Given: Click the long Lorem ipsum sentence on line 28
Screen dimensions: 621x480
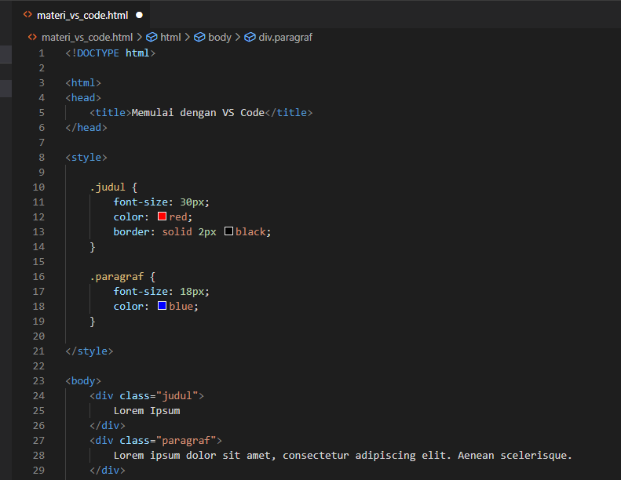Looking at the screenshot, I should click(x=343, y=456).
